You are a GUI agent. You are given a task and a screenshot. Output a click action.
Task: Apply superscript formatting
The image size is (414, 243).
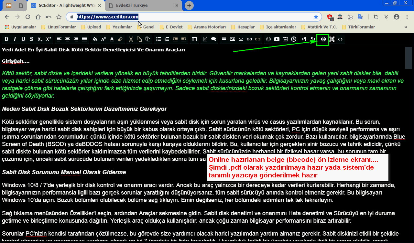pos(49,39)
